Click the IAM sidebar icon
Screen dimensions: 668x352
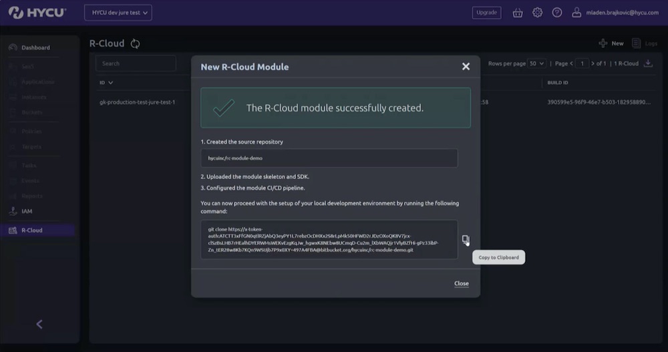coord(13,211)
